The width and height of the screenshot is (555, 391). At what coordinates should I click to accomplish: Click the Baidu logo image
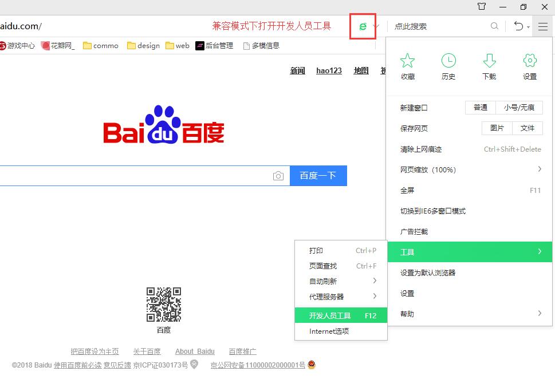pos(164,125)
